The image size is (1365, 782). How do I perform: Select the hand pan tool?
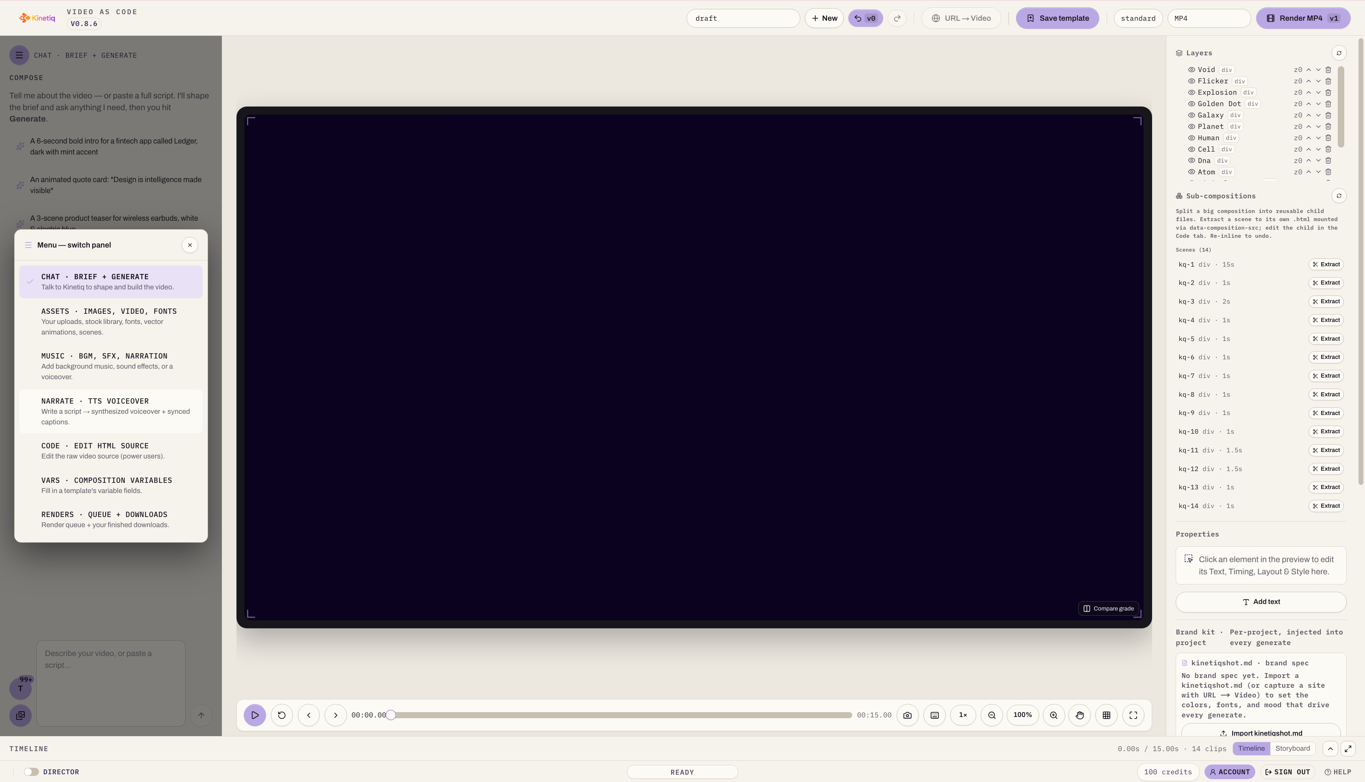point(1079,715)
